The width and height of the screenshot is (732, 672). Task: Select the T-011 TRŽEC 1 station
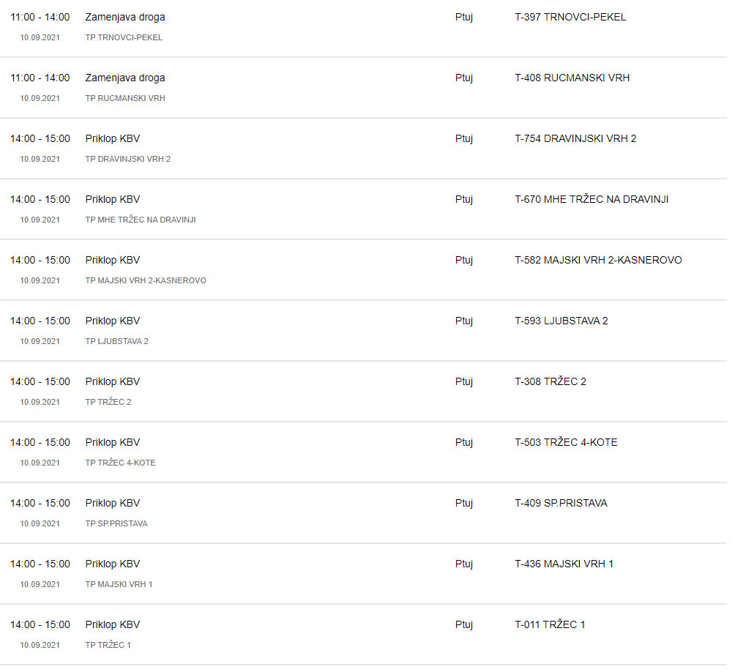tap(550, 624)
